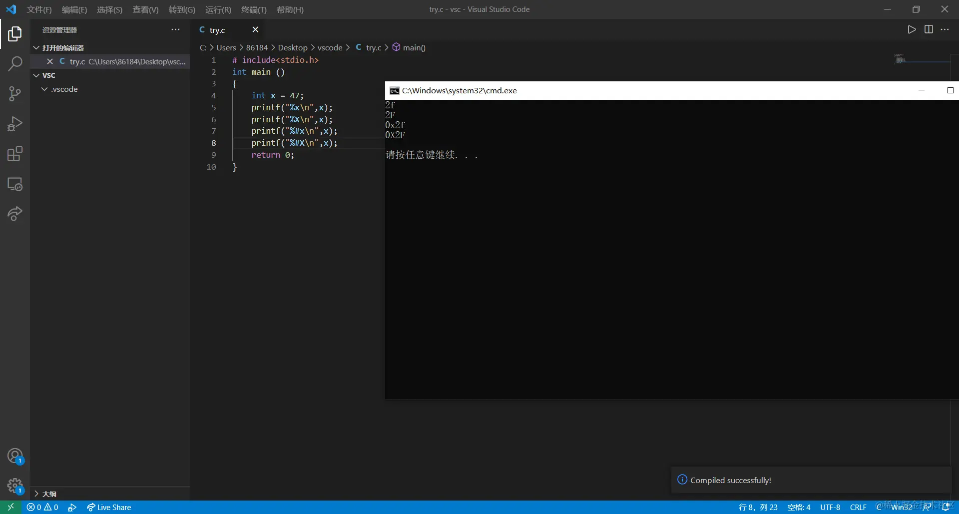The height and width of the screenshot is (514, 959).
Task: Close the try.c editor tab
Action: pyautogui.click(x=255, y=30)
